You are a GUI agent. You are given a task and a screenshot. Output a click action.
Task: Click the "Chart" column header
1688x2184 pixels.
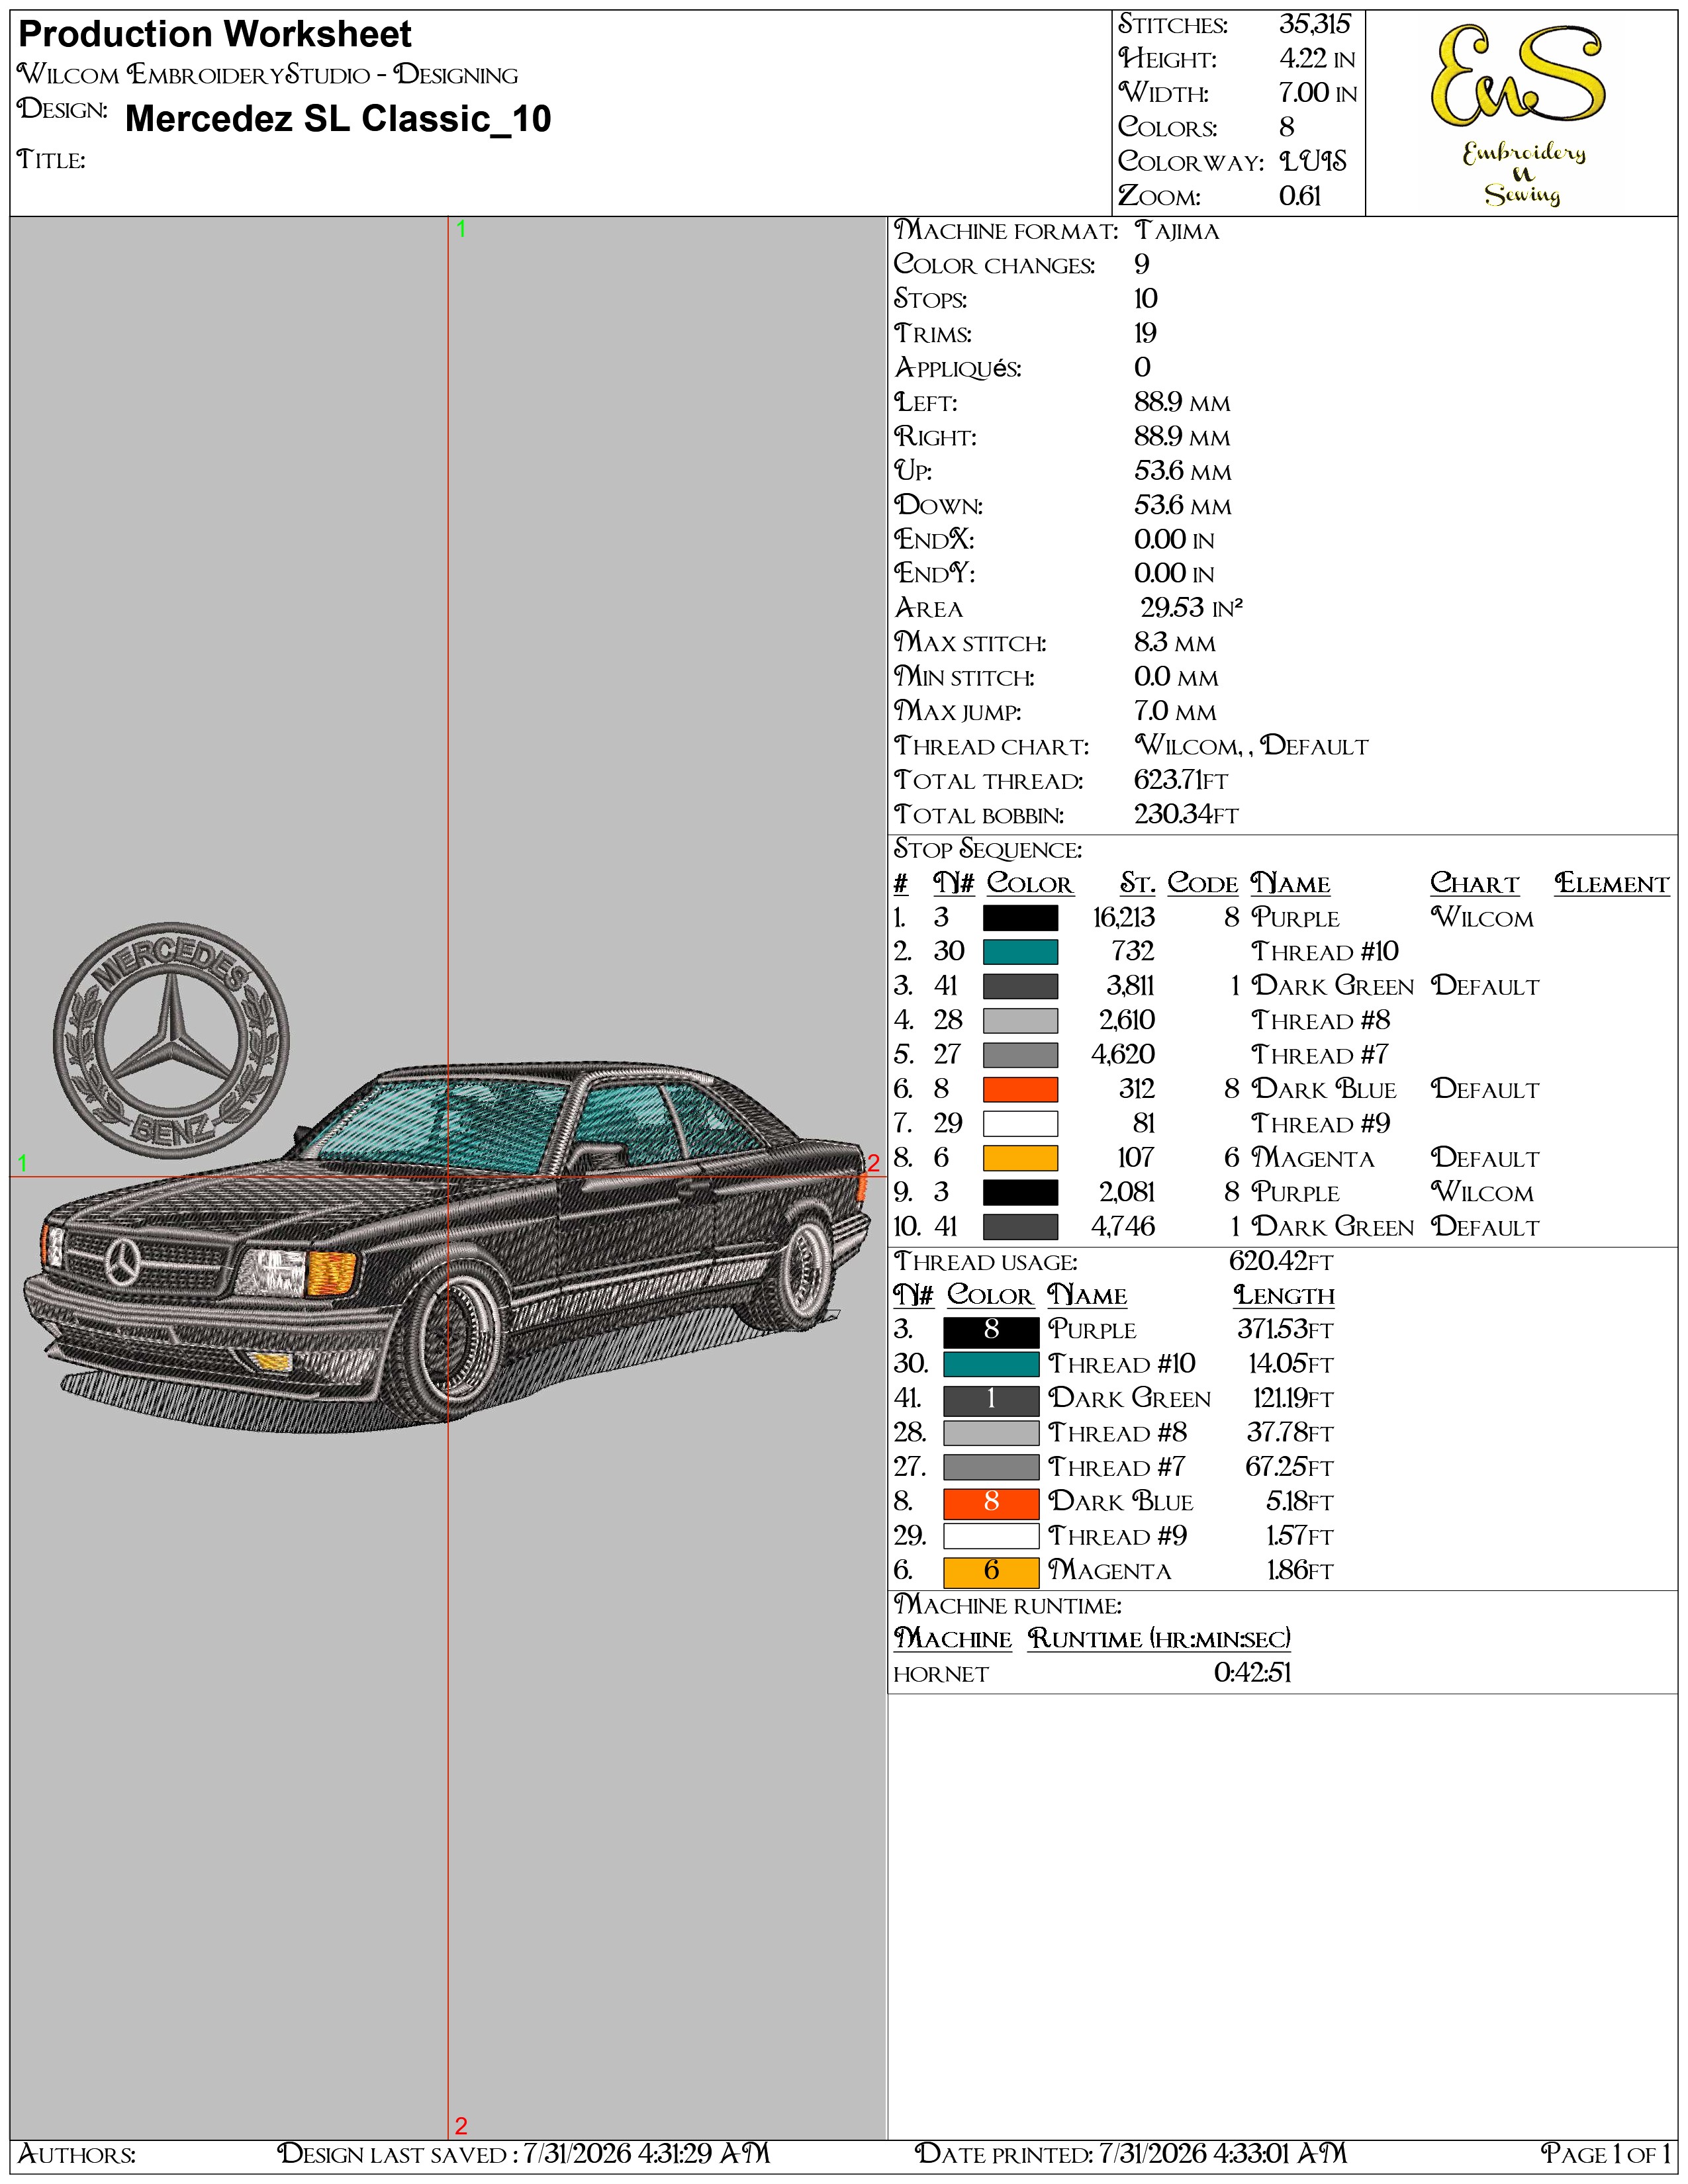tap(1475, 884)
